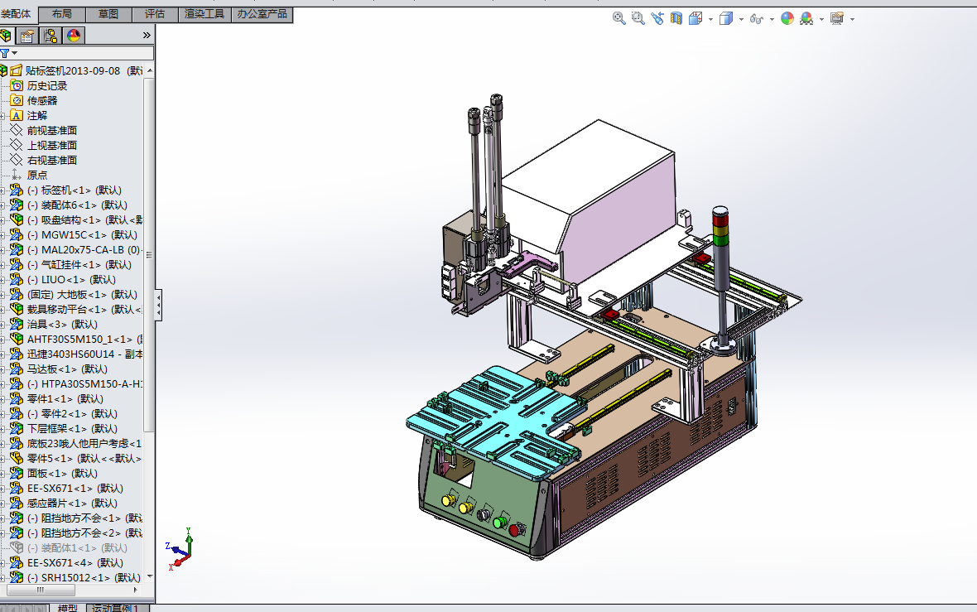Select component 马达板<1>

pos(67,369)
